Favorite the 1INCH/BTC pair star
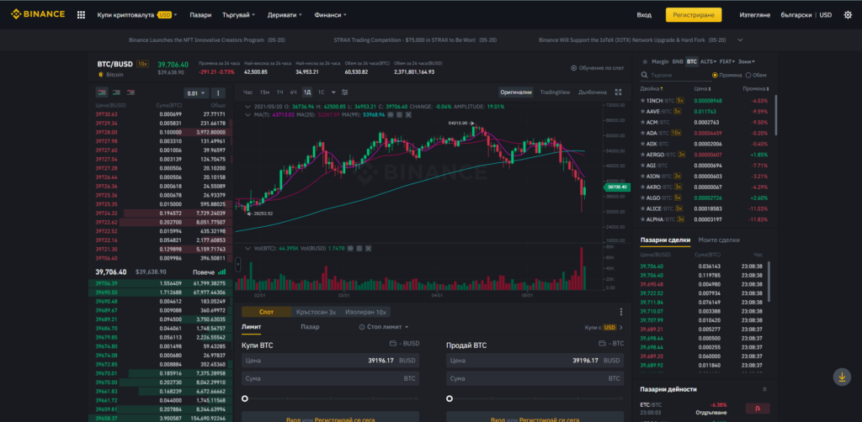The width and height of the screenshot is (862, 422). [641, 100]
